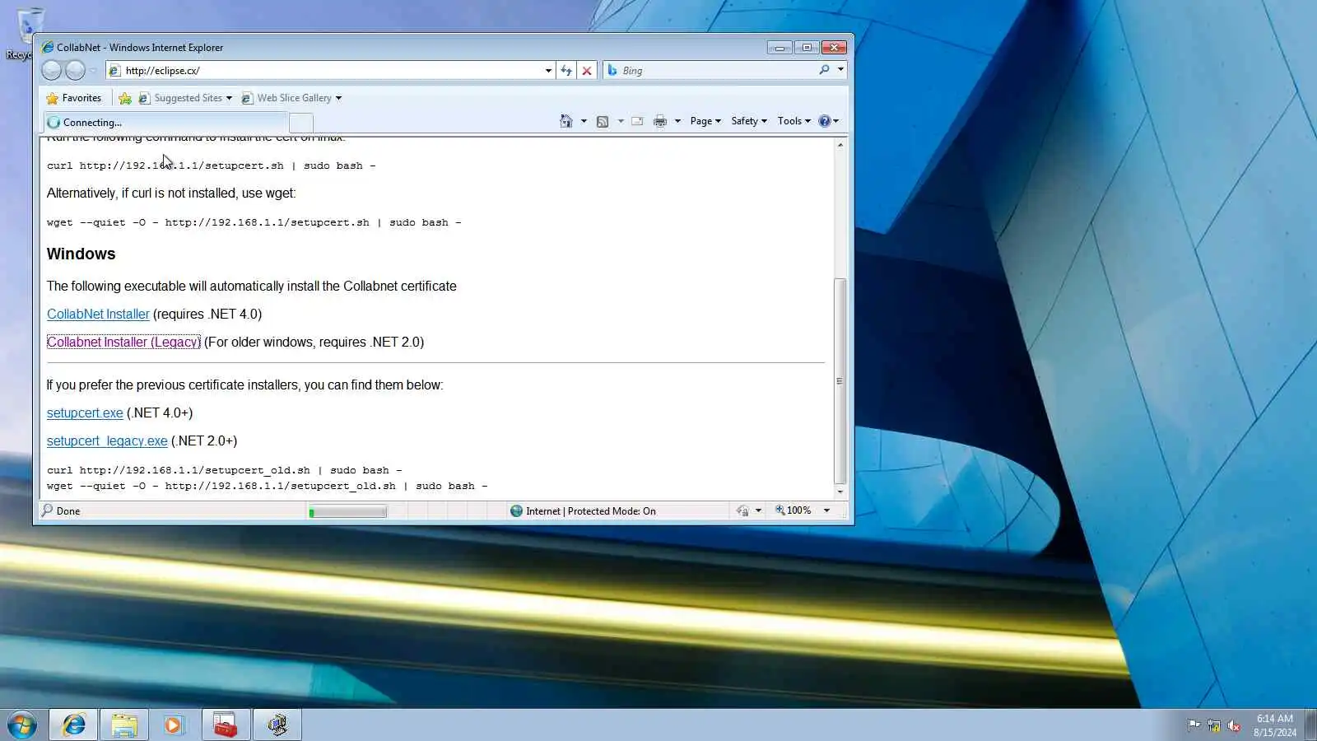Click the Home toolbar icon
The width and height of the screenshot is (1317, 741).
point(566,121)
